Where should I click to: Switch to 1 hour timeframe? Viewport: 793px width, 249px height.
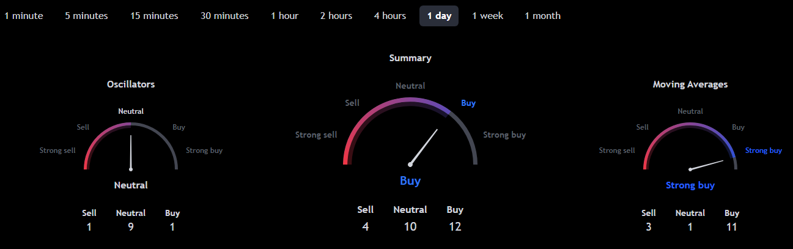[x=285, y=16]
